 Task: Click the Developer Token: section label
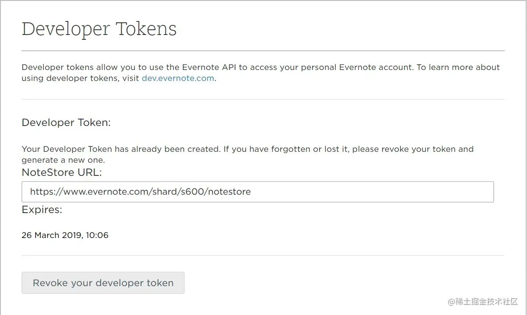(x=66, y=123)
